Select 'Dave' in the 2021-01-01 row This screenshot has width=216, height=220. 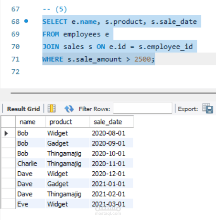pos(31,184)
